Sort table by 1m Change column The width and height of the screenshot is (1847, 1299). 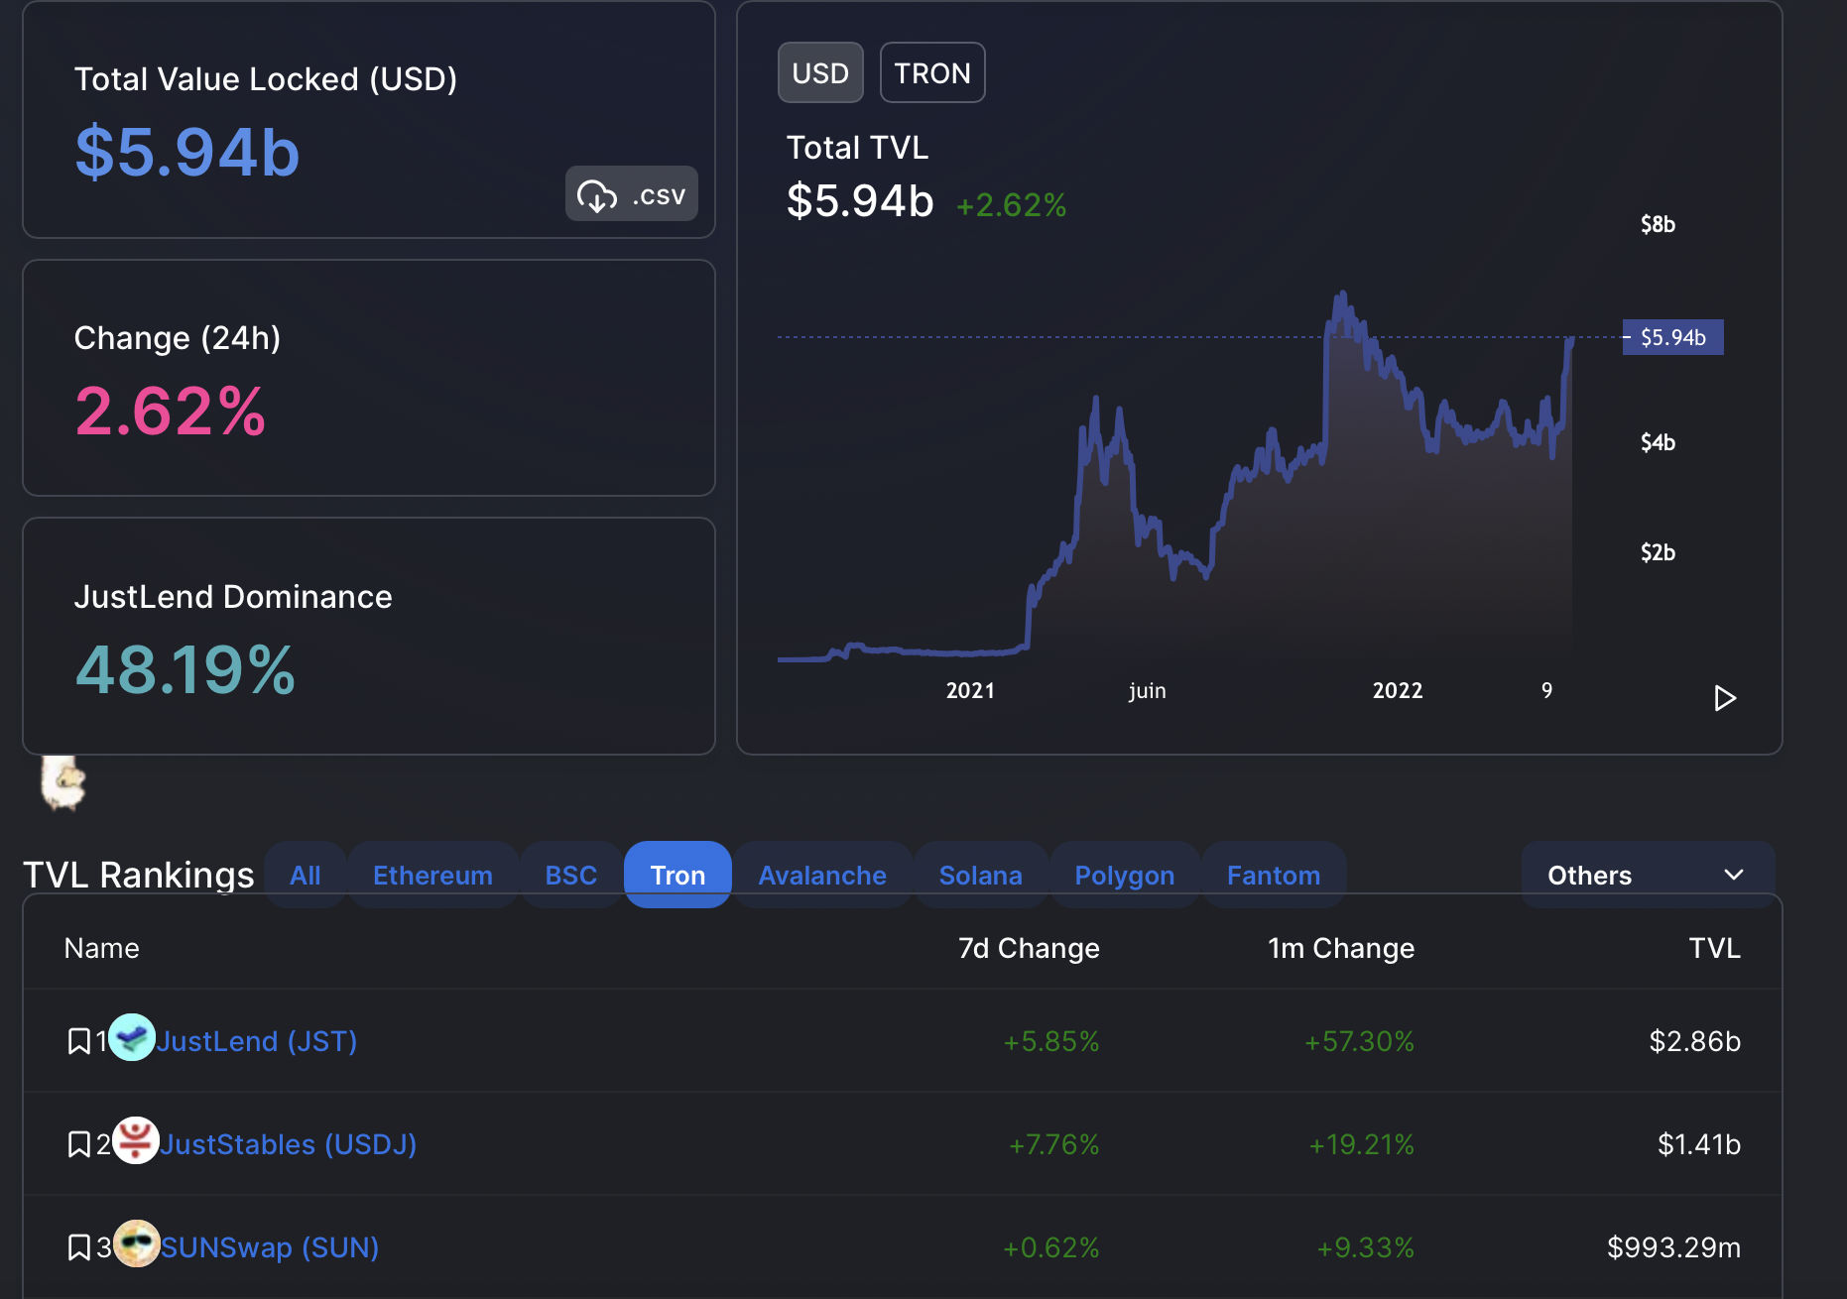pyautogui.click(x=1341, y=948)
